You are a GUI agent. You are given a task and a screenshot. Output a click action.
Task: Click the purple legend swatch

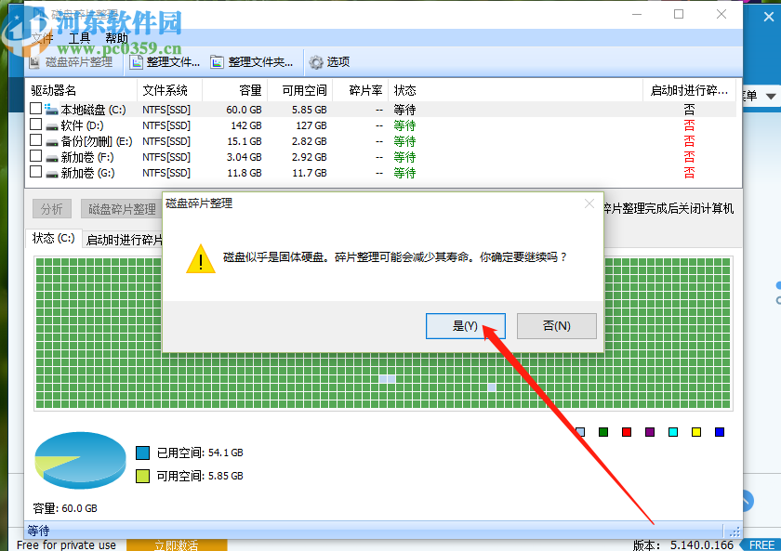[650, 432]
